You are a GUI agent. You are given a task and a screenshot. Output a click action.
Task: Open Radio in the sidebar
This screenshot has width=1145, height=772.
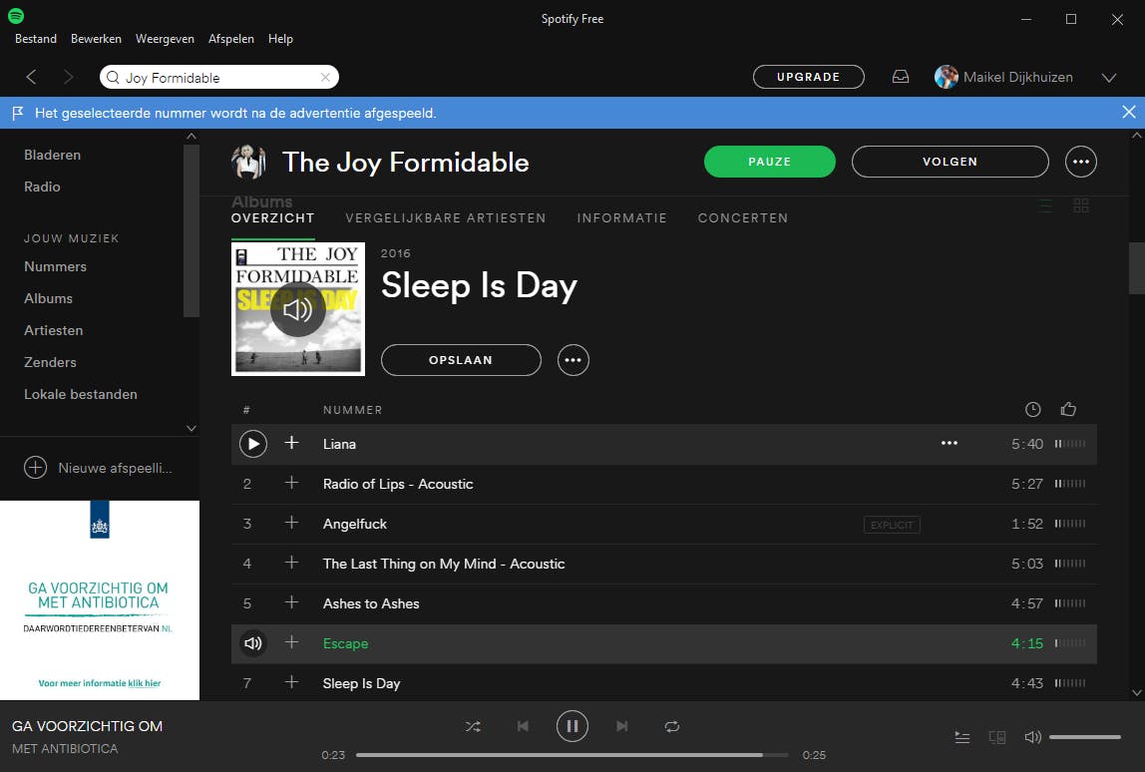click(42, 187)
